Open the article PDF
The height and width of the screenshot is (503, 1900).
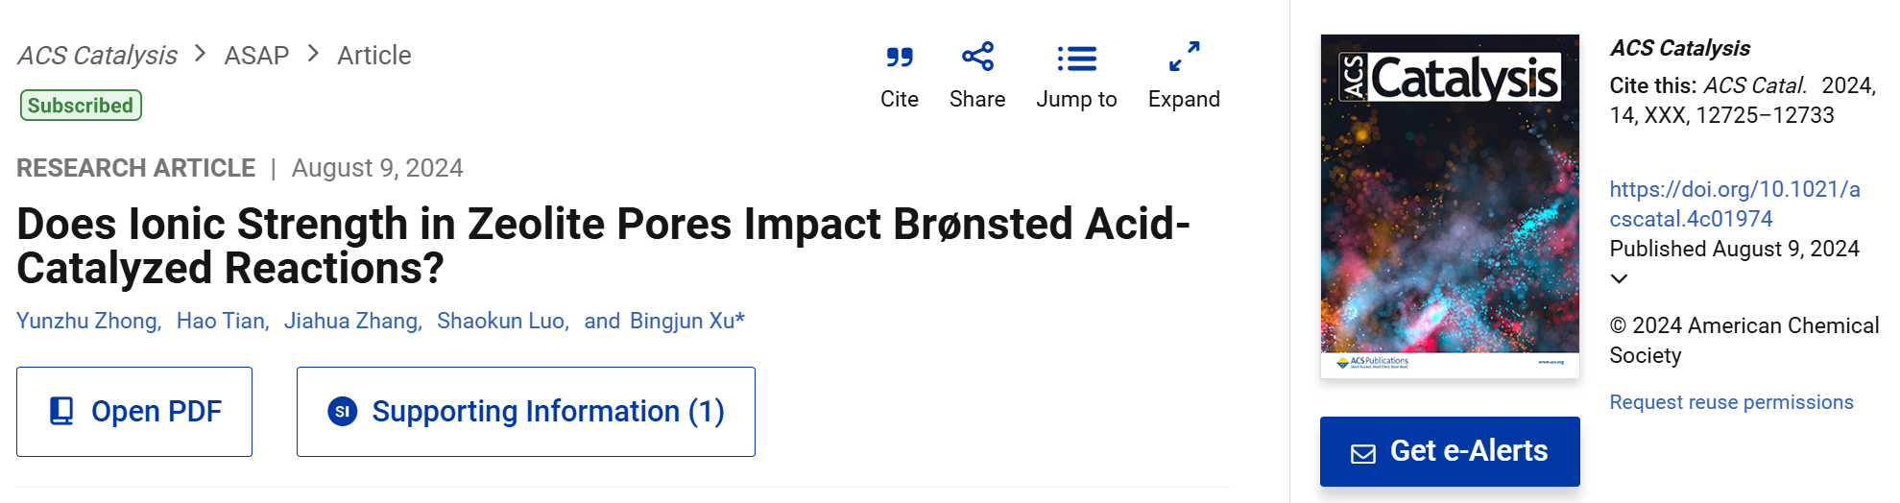[134, 412]
